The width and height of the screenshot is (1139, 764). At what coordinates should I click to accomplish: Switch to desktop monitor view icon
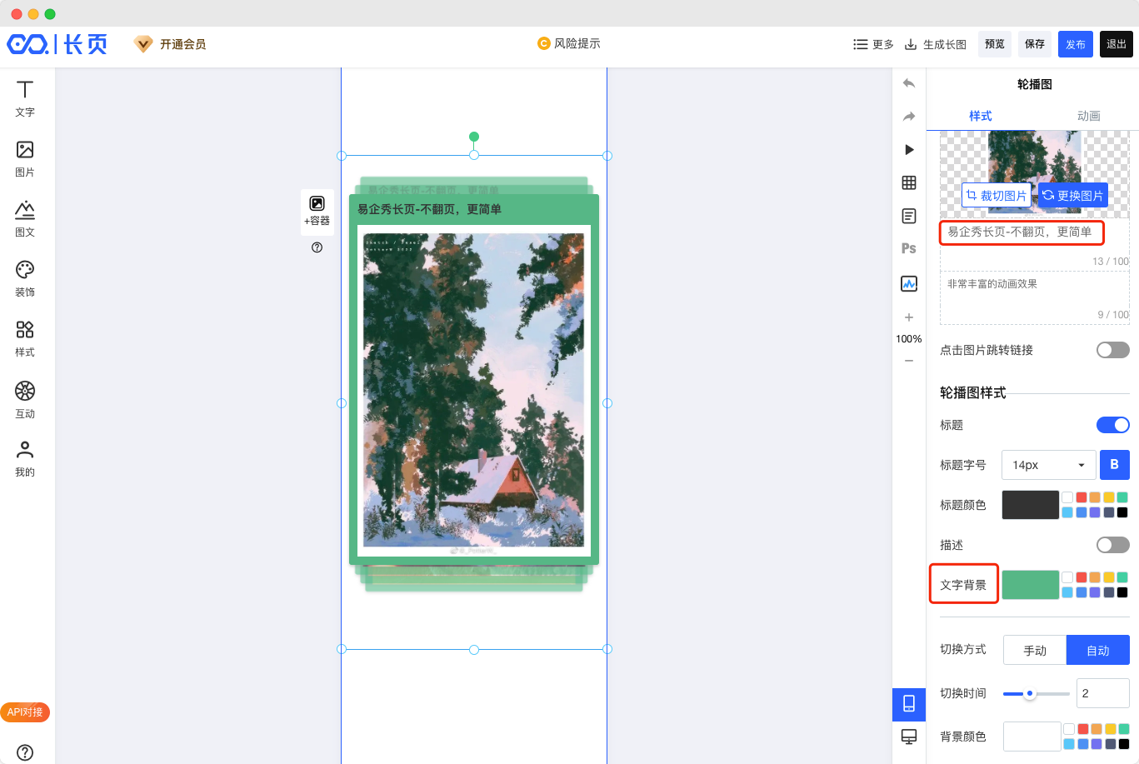[x=909, y=737]
